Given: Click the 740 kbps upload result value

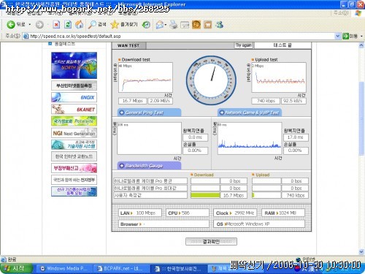Looking at the screenshot, I should (266, 101).
